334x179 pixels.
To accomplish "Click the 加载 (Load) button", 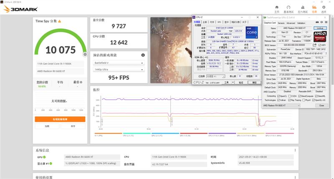I will 47,126.
